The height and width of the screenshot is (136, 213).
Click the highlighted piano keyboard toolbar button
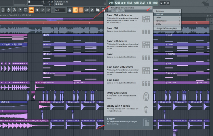point(31,10)
